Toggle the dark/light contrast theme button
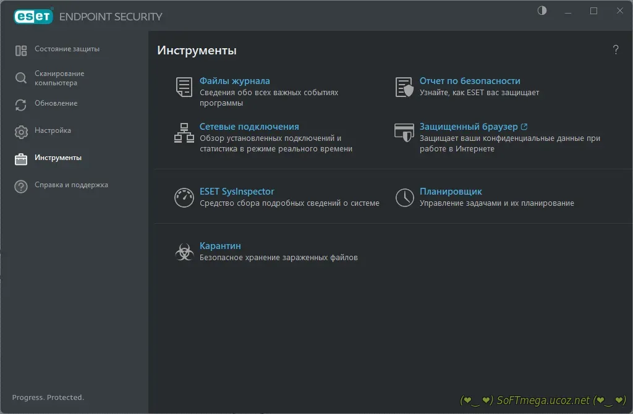Image resolution: width=633 pixels, height=414 pixels. [x=542, y=11]
